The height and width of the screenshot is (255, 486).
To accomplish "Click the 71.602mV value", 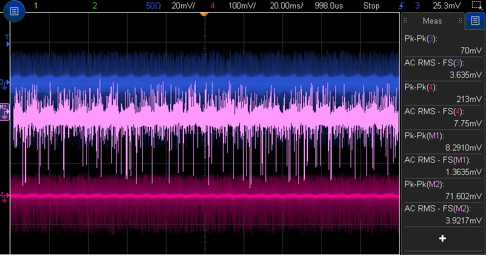I will [x=464, y=196].
